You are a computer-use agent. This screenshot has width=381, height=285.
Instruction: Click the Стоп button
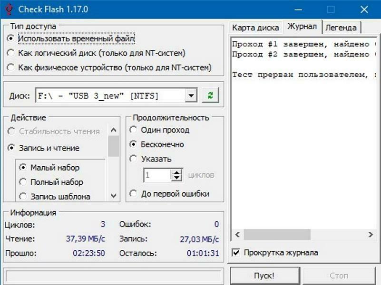[x=339, y=276]
